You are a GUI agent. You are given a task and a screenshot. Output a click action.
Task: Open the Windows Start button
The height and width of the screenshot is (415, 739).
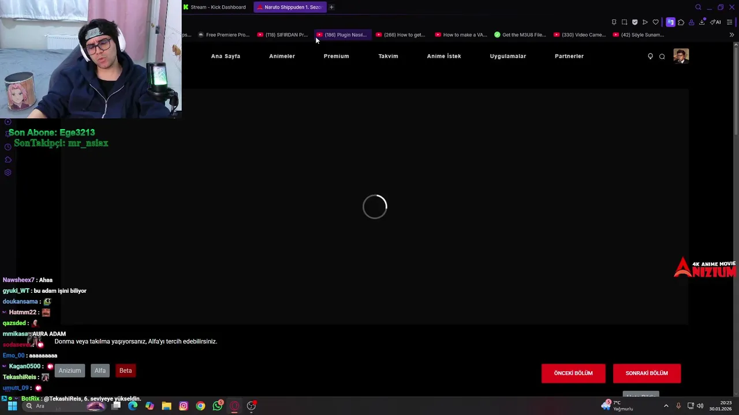[12, 406]
